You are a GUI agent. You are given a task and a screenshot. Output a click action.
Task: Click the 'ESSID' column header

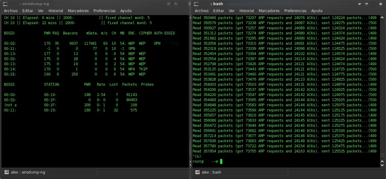coord(170,33)
